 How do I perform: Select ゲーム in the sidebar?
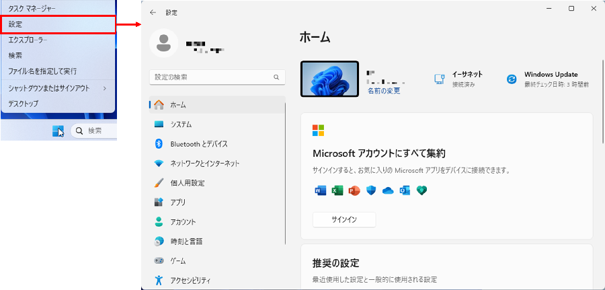tap(217, 260)
